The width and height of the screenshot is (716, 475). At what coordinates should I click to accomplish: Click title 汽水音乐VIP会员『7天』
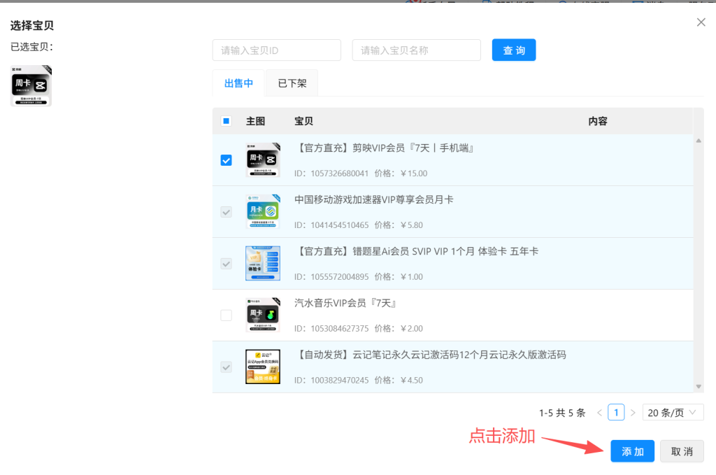tap(345, 303)
